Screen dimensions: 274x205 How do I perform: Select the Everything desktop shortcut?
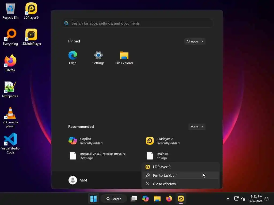pyautogui.click(x=10, y=37)
